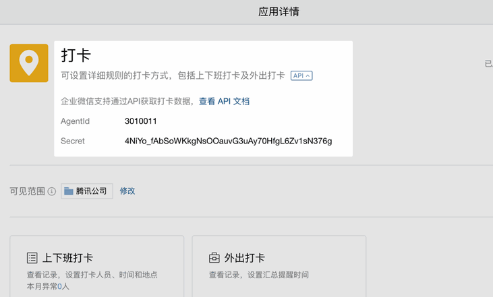Image resolution: width=493 pixels, height=297 pixels.
Task: Click the 打卡 app title
Action: pos(76,55)
